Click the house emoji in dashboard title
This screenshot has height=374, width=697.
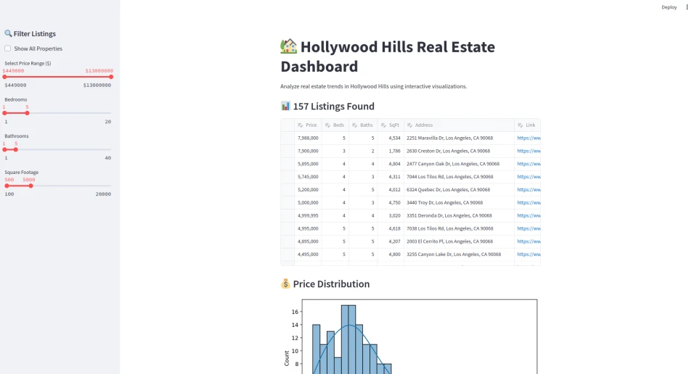288,46
